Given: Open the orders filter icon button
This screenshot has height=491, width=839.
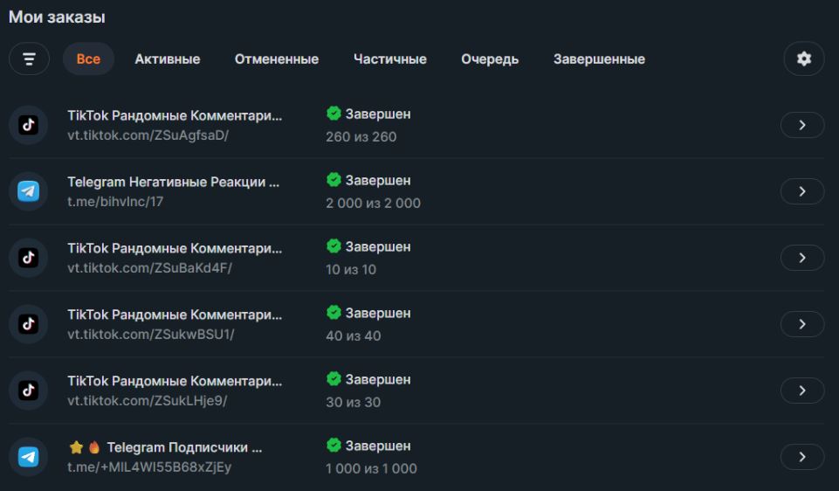Looking at the screenshot, I should tap(29, 59).
